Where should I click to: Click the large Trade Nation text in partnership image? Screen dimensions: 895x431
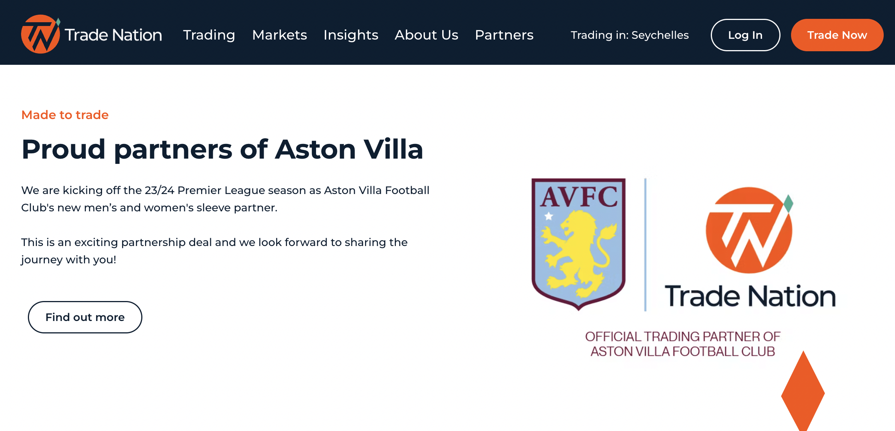[750, 296]
